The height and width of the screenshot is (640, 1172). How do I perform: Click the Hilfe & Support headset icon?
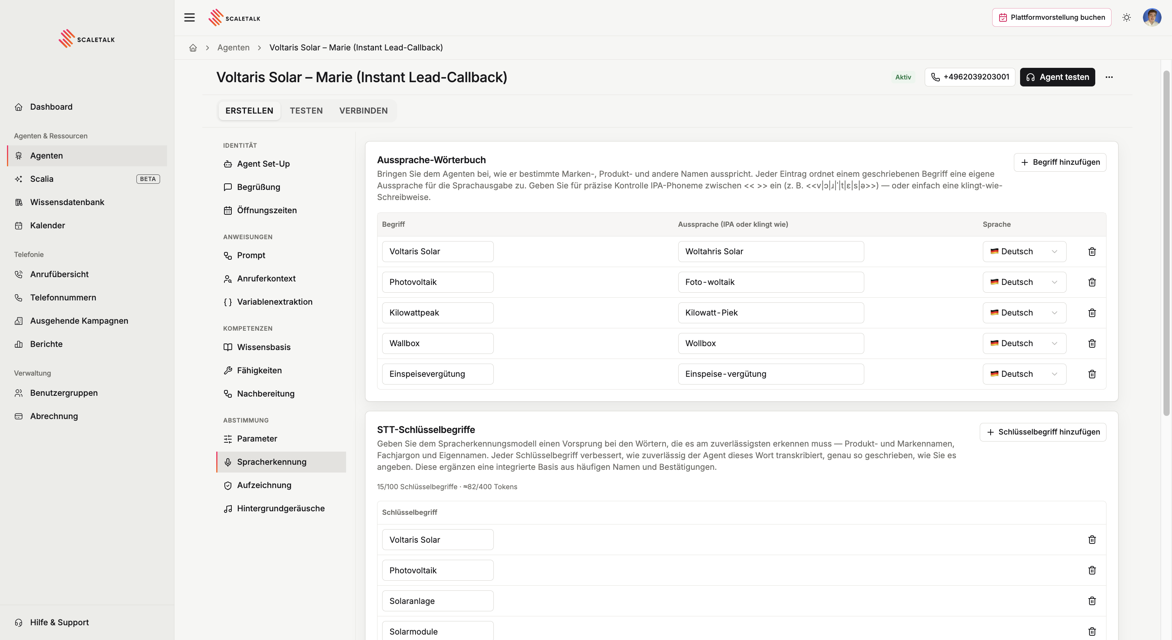point(19,623)
